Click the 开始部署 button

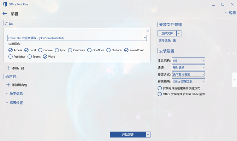(128, 134)
